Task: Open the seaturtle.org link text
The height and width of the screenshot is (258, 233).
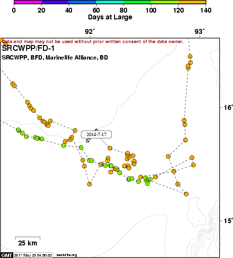Action: pyautogui.click(x=67, y=255)
